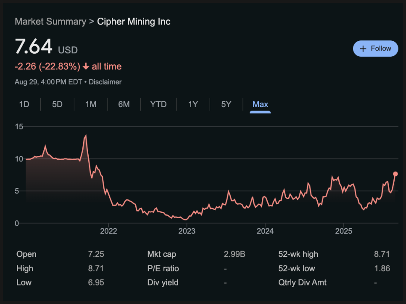This screenshot has width=406, height=304.
Task: Click the P/E ratio label
Action: [x=163, y=268]
